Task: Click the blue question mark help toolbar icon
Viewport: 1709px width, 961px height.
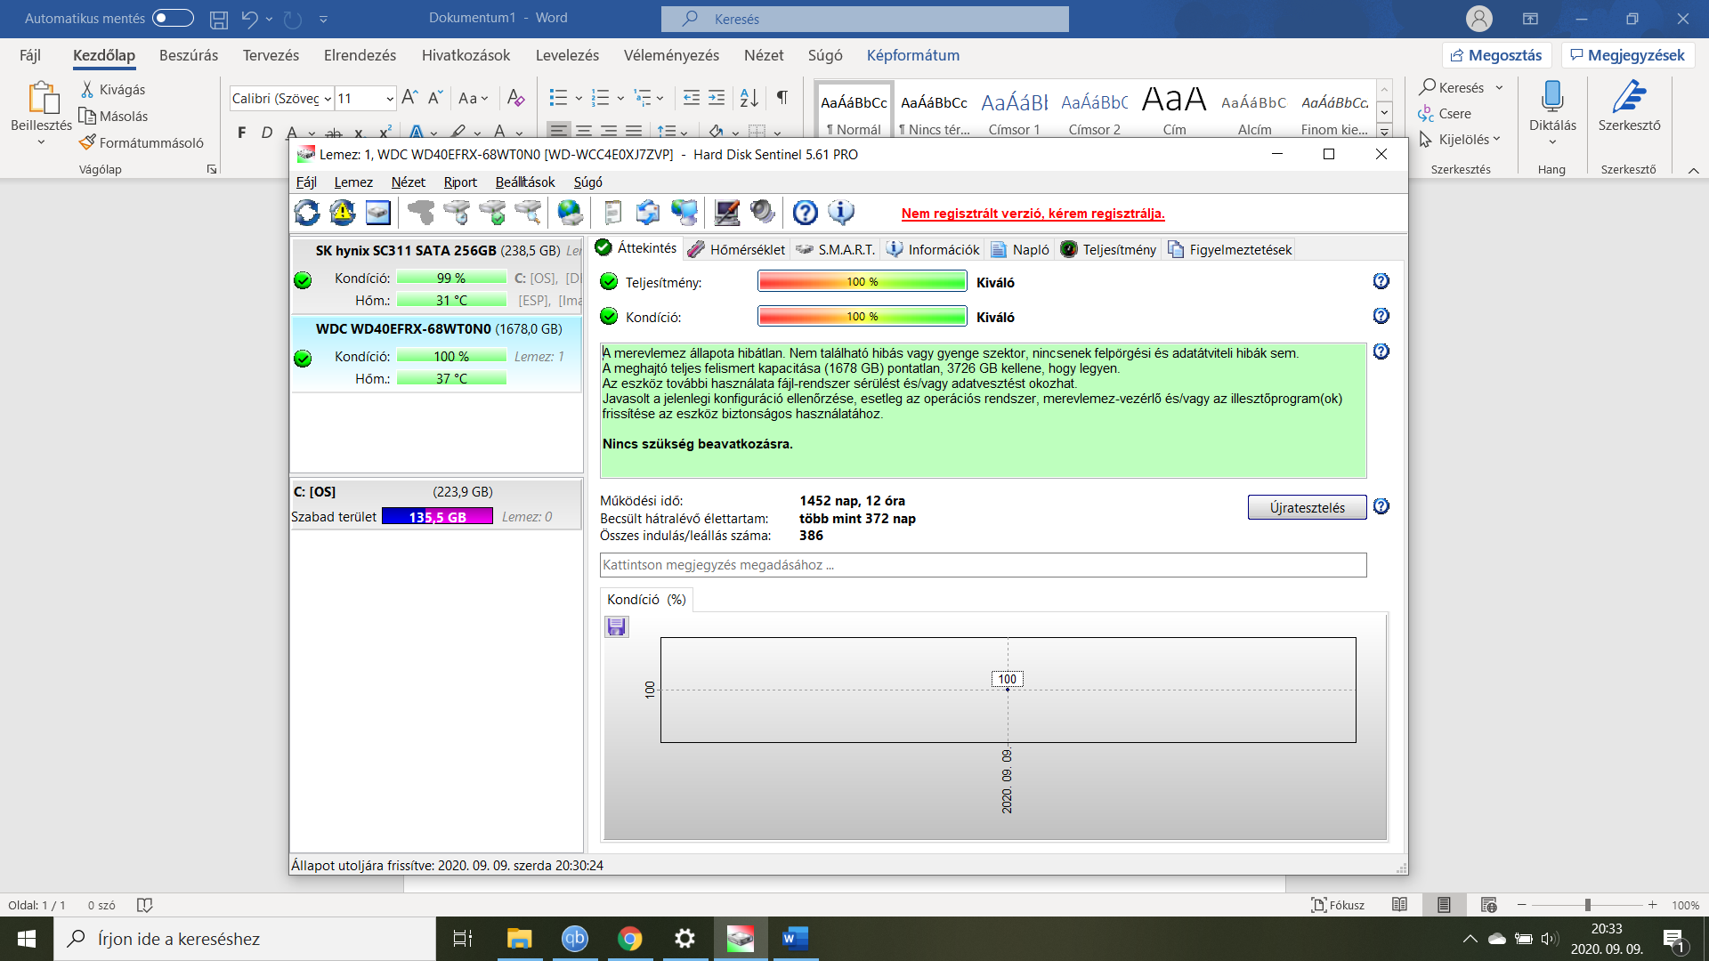Action: tap(806, 213)
